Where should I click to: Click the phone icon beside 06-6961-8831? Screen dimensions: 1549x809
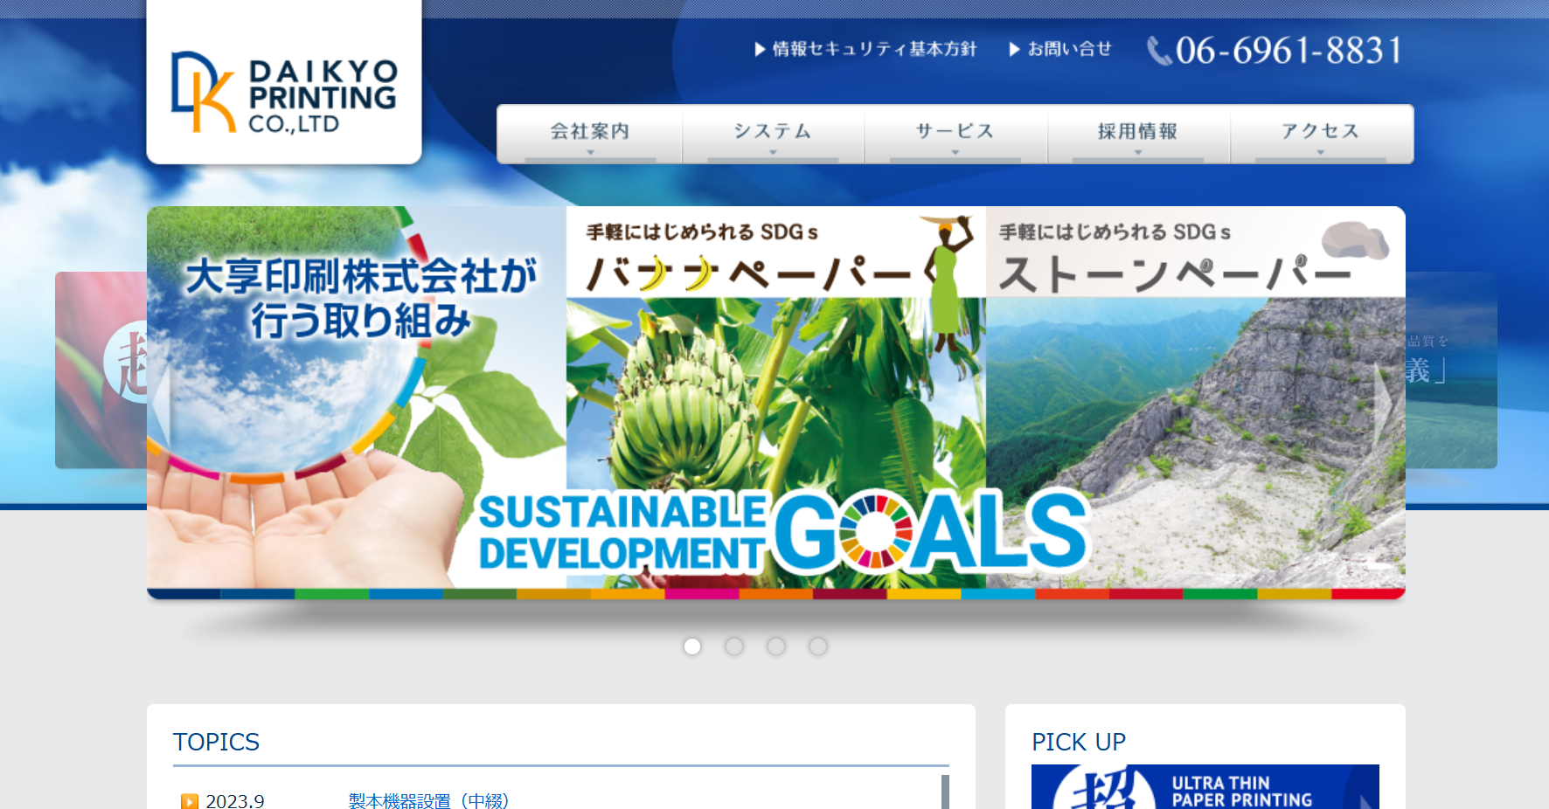coord(1159,51)
